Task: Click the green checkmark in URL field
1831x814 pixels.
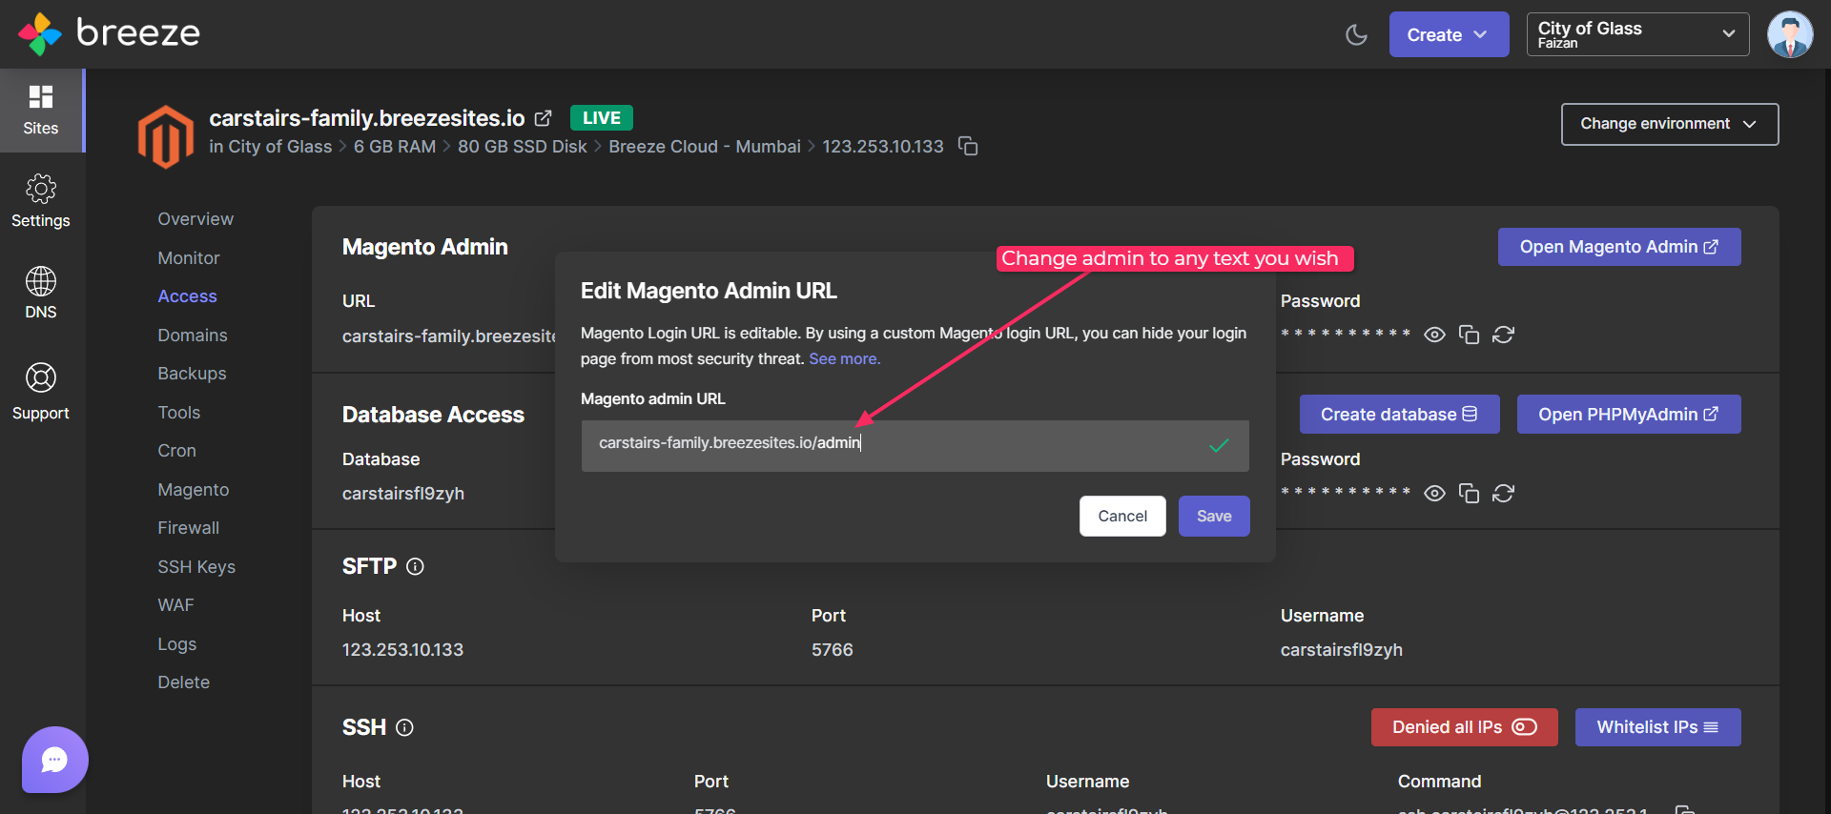Action: pos(1219,446)
